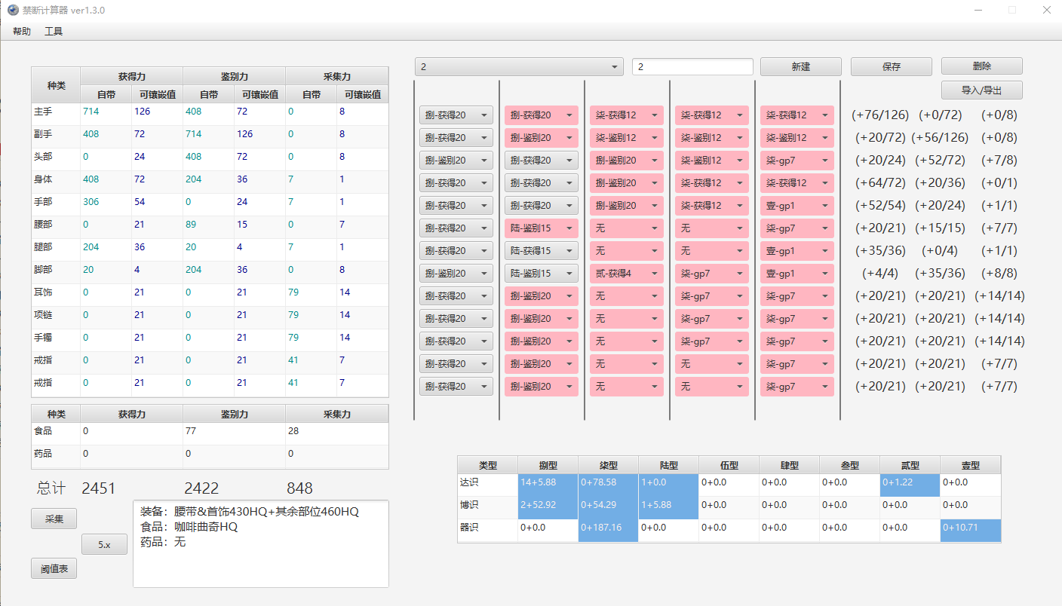This screenshot has width=1062, height=606.
Task: Click the 删除 button
Action: coord(982,66)
